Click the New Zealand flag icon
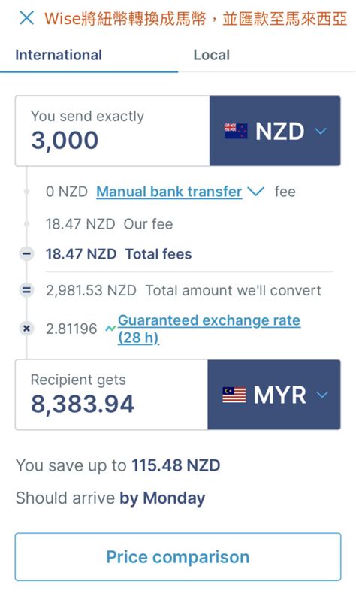 pos(236,131)
